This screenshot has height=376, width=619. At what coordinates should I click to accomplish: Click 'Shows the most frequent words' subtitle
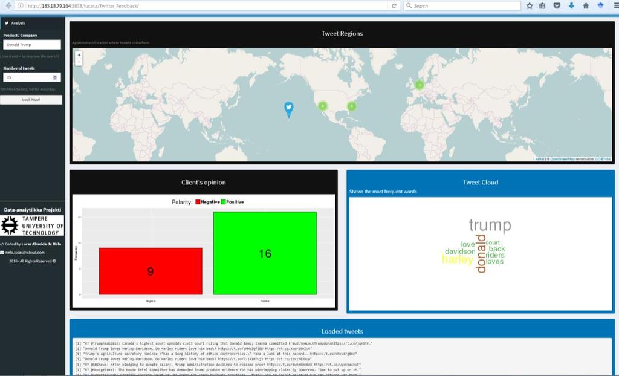pyautogui.click(x=383, y=192)
